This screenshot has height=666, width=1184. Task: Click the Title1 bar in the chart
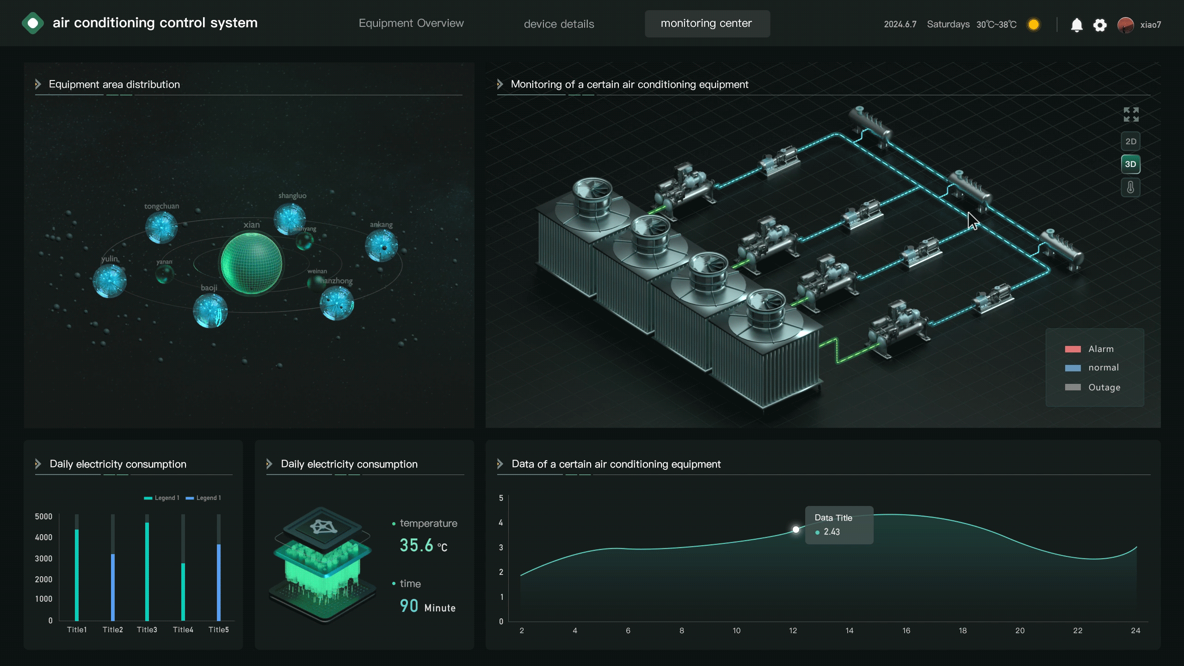77,575
